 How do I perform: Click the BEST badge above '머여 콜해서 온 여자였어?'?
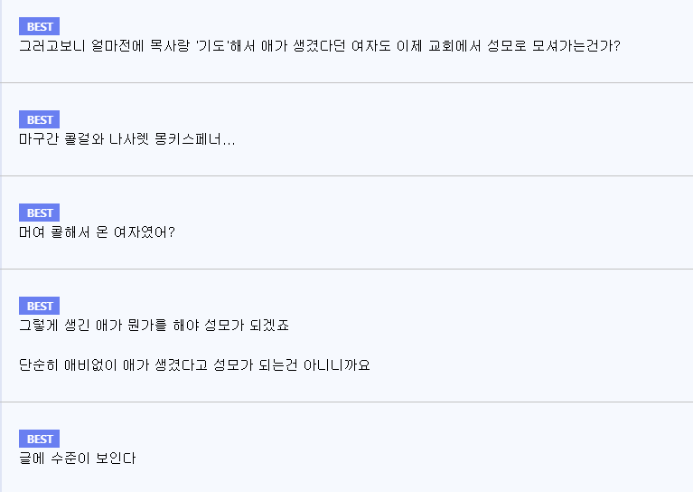(x=40, y=213)
